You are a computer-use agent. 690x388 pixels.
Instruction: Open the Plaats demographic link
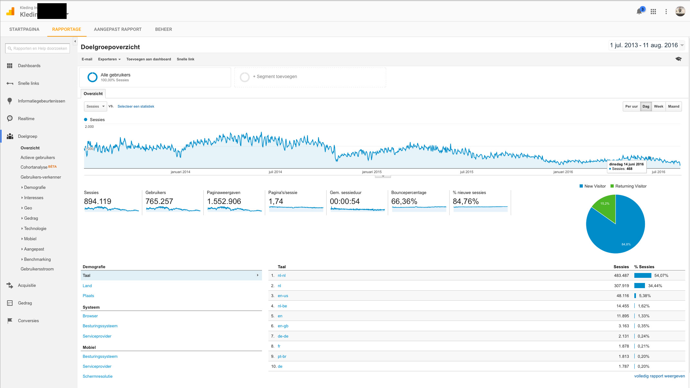pos(88,295)
